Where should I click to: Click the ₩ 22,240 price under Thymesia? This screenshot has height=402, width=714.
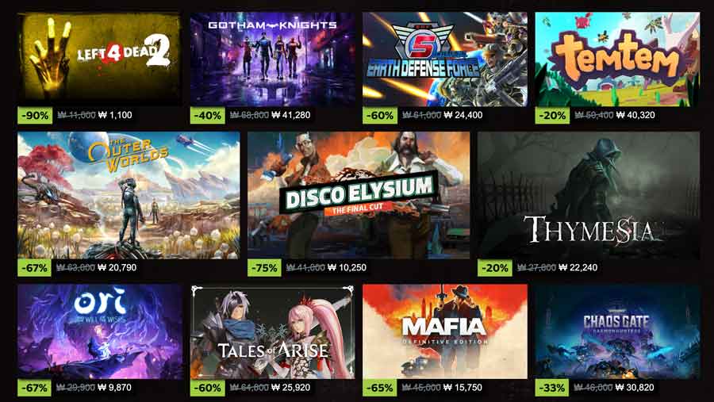pyautogui.click(x=578, y=268)
